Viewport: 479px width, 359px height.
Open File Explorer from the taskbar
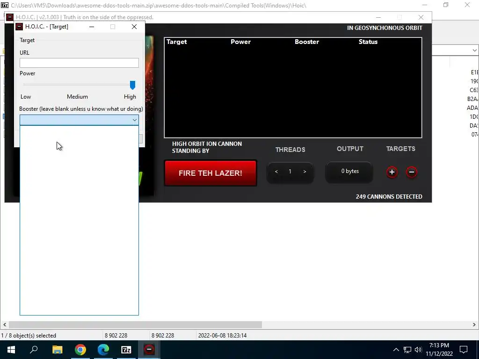(57, 350)
